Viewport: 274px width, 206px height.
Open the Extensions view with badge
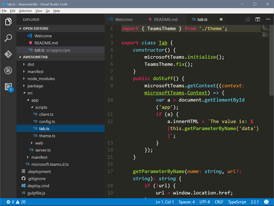point(9,87)
